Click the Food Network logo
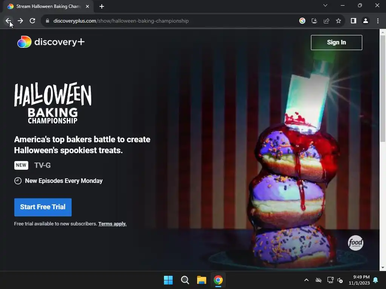Viewport: 386px width, 289px height. coord(355,243)
